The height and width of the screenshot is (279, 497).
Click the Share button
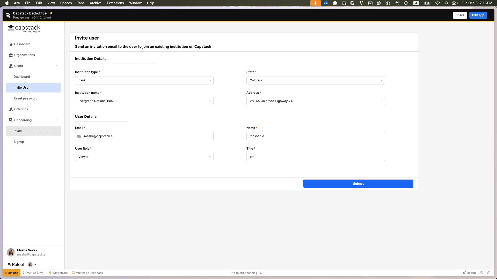460,15
